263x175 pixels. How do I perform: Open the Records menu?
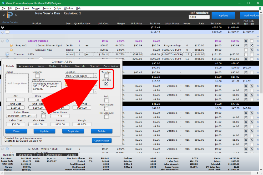coord(47,8)
